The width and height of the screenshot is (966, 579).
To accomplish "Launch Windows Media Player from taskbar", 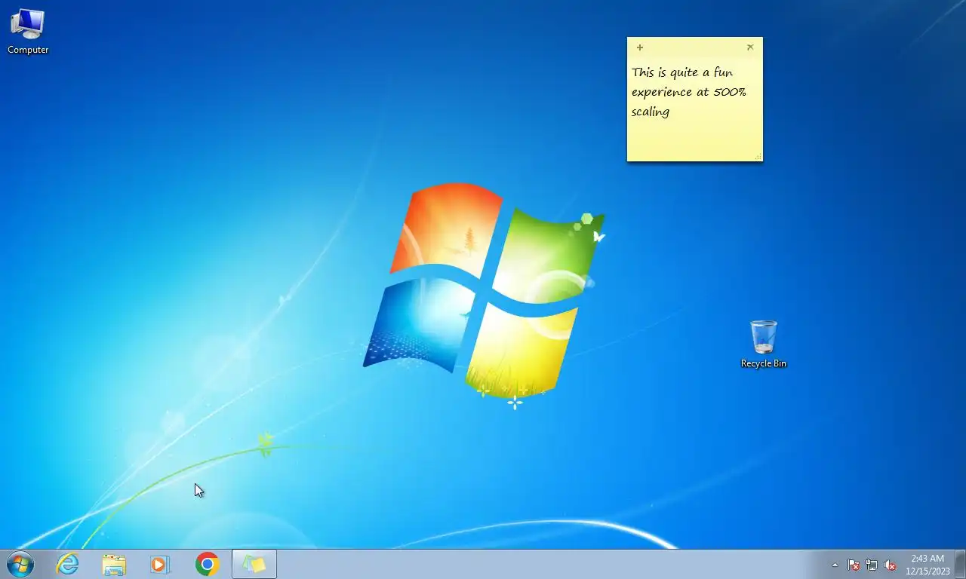I will tap(160, 564).
